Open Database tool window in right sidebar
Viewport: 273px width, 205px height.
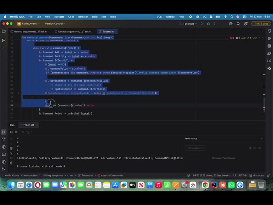point(269,46)
